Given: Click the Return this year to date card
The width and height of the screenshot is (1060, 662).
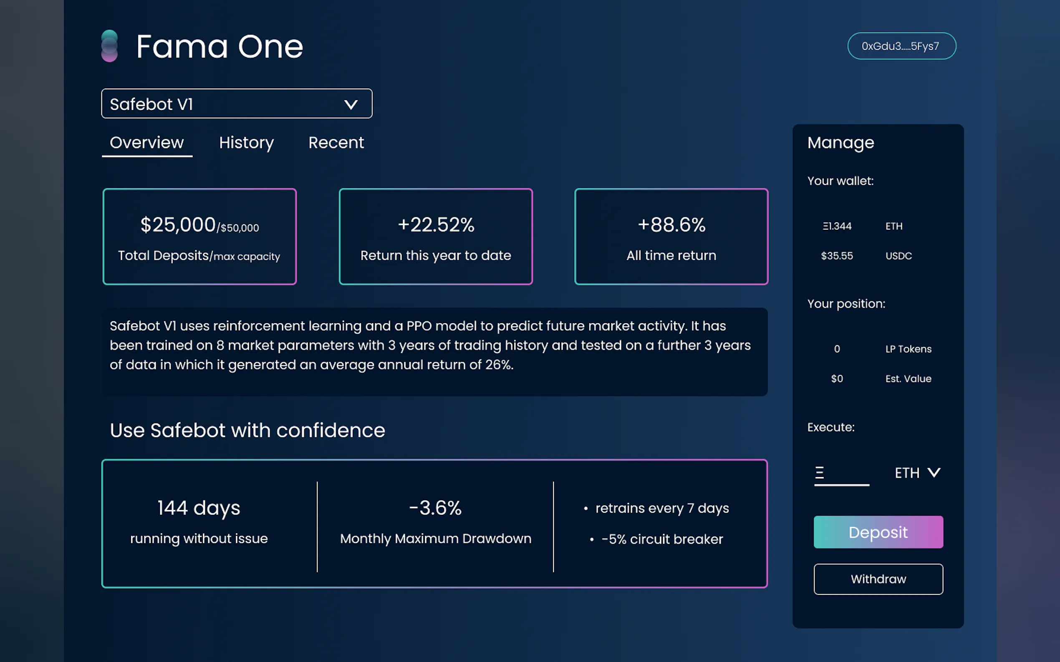Looking at the screenshot, I should coord(435,236).
